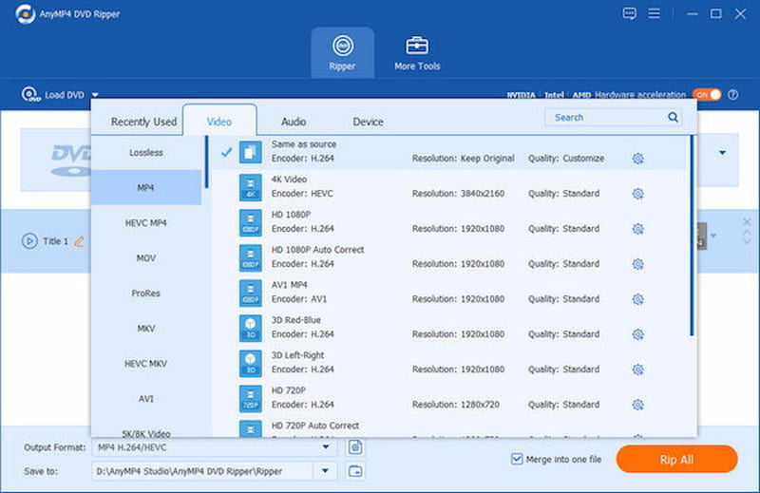Play Title 1 preview
This screenshot has width=760, height=493.
tap(29, 241)
